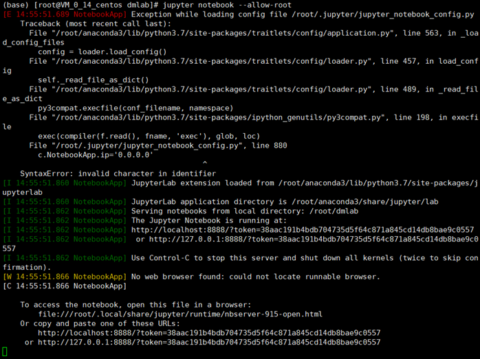Screen dimensions: 480x359
Task: Click 'The Jupyter Notebook is running at:' line
Action: [209, 220]
